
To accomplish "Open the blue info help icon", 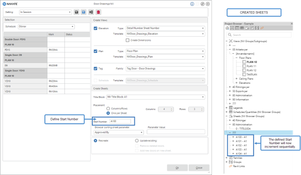I will point(192,4).
